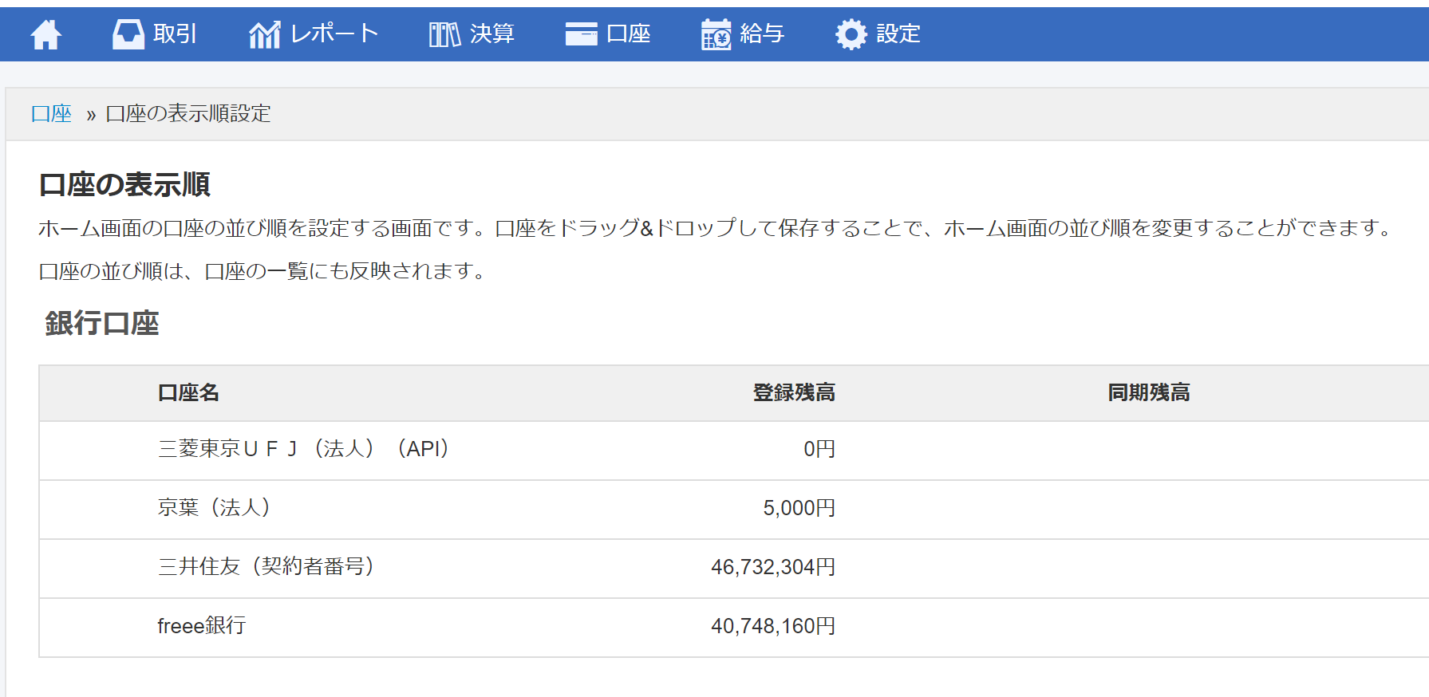Click the 同期残高 column header
Screen dimensions: 1429x697
(1149, 393)
